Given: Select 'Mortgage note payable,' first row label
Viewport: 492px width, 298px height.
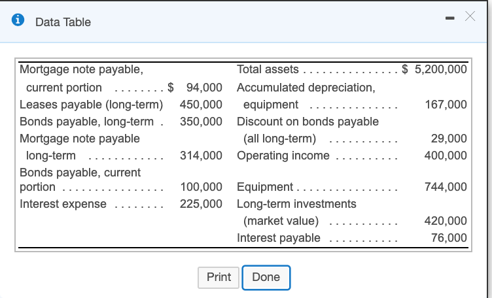Looking at the screenshot, I should [81, 69].
